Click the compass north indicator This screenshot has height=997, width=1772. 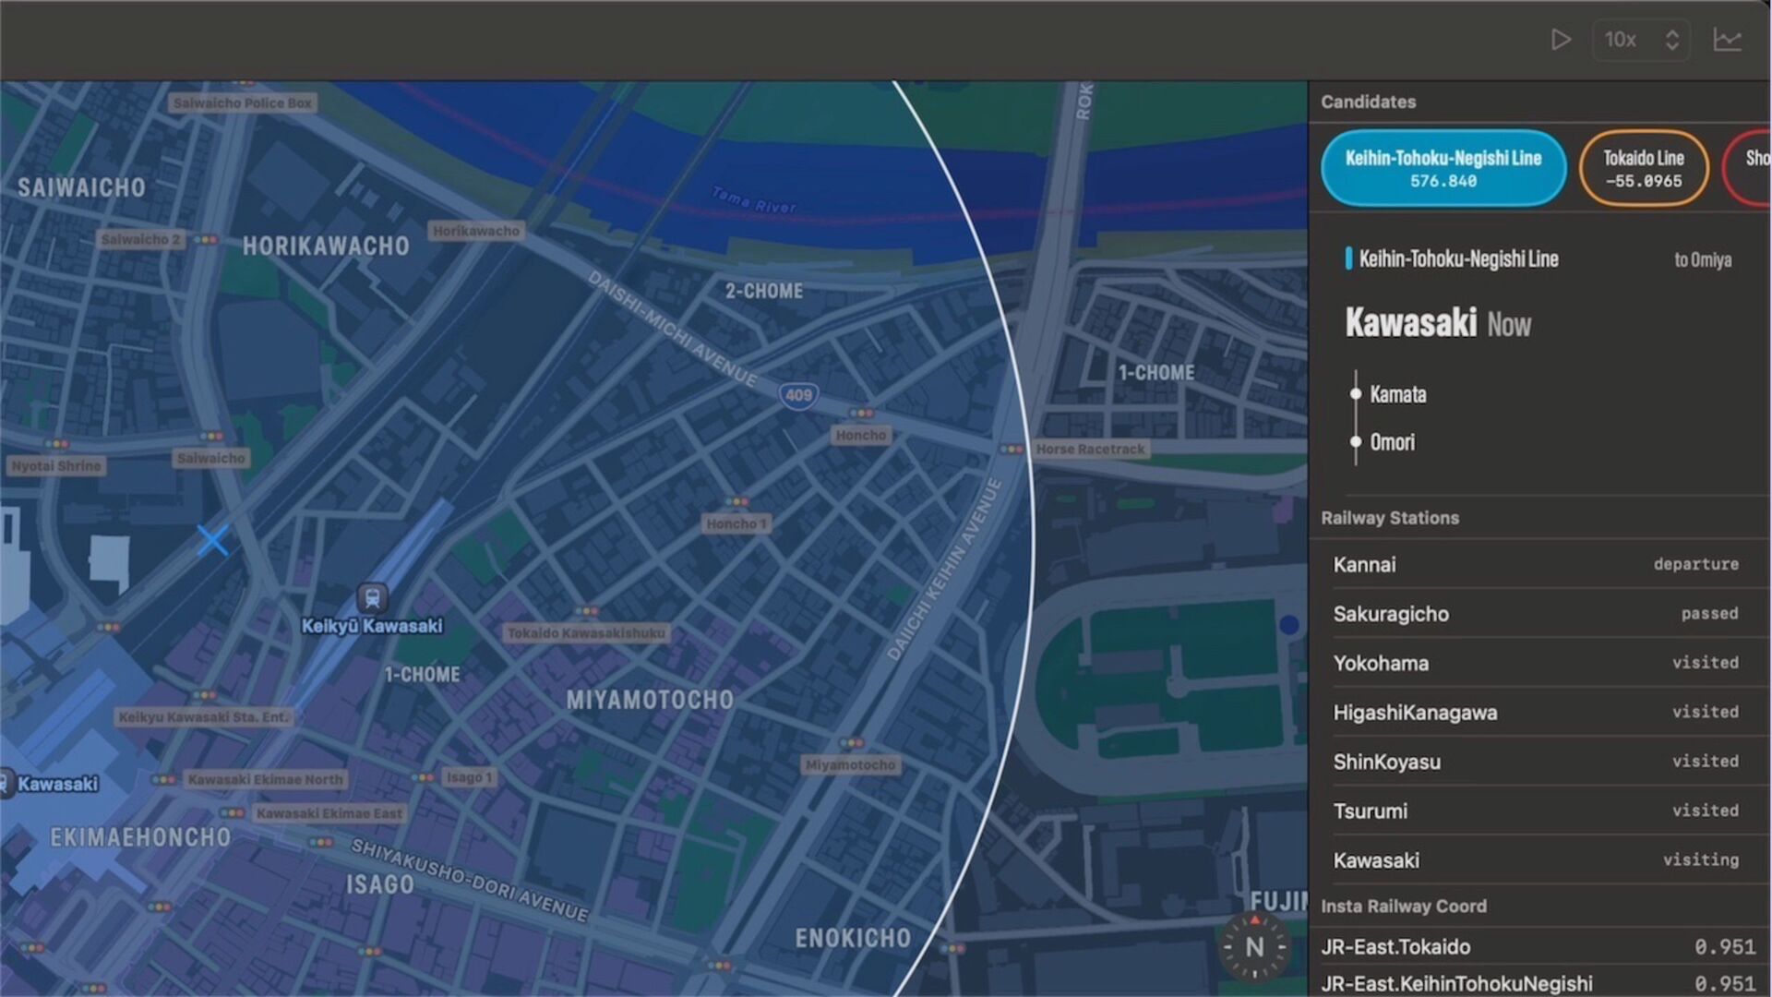1254,946
